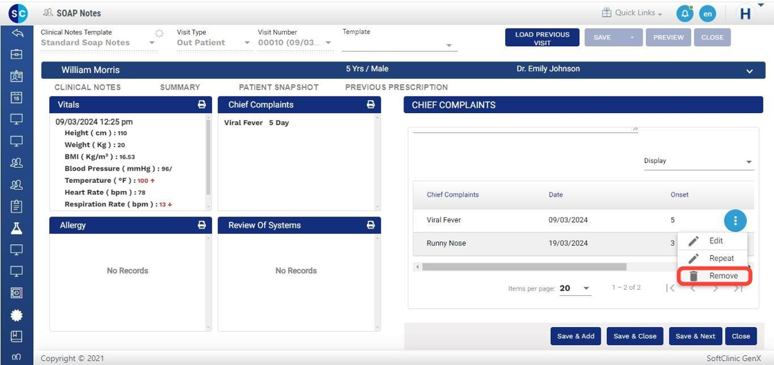Open the laboratory flask icon in sidebar
The height and width of the screenshot is (365, 774).
point(17,228)
